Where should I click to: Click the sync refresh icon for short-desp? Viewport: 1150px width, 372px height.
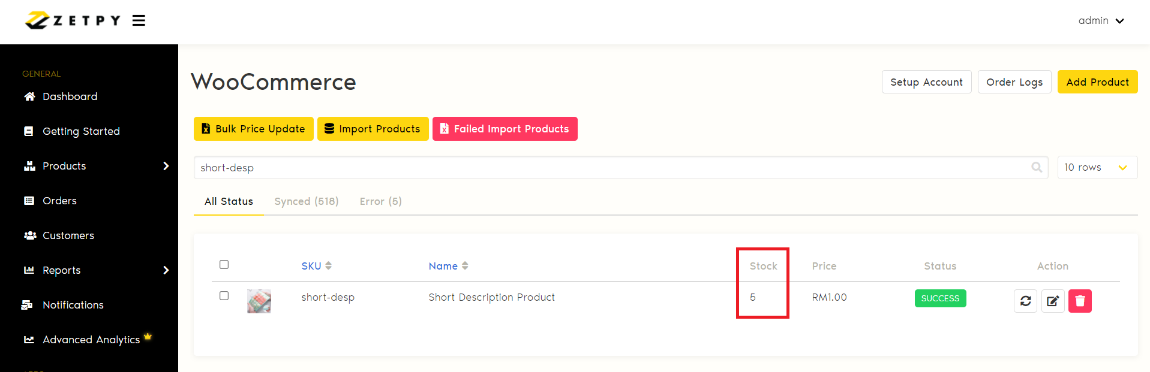1025,301
